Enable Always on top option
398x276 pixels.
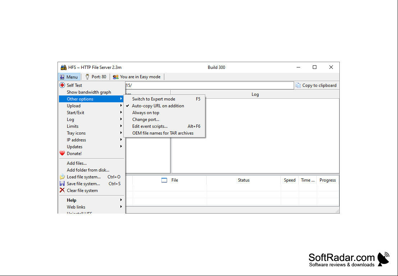164,113
